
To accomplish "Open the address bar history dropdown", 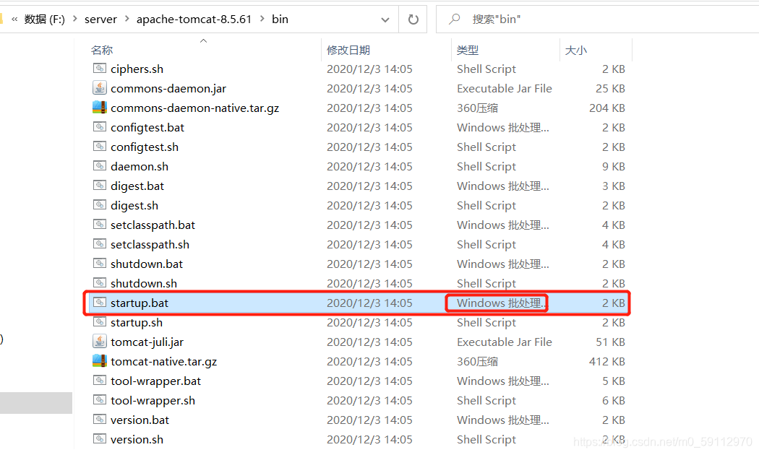I will click(385, 19).
